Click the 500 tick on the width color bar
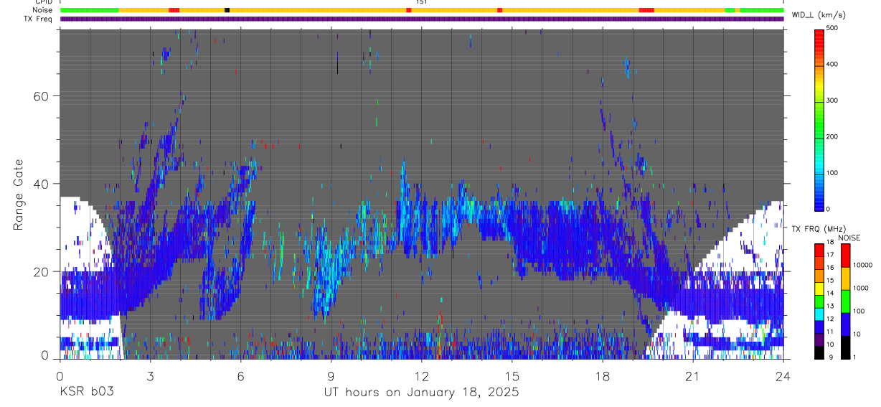 [x=832, y=28]
